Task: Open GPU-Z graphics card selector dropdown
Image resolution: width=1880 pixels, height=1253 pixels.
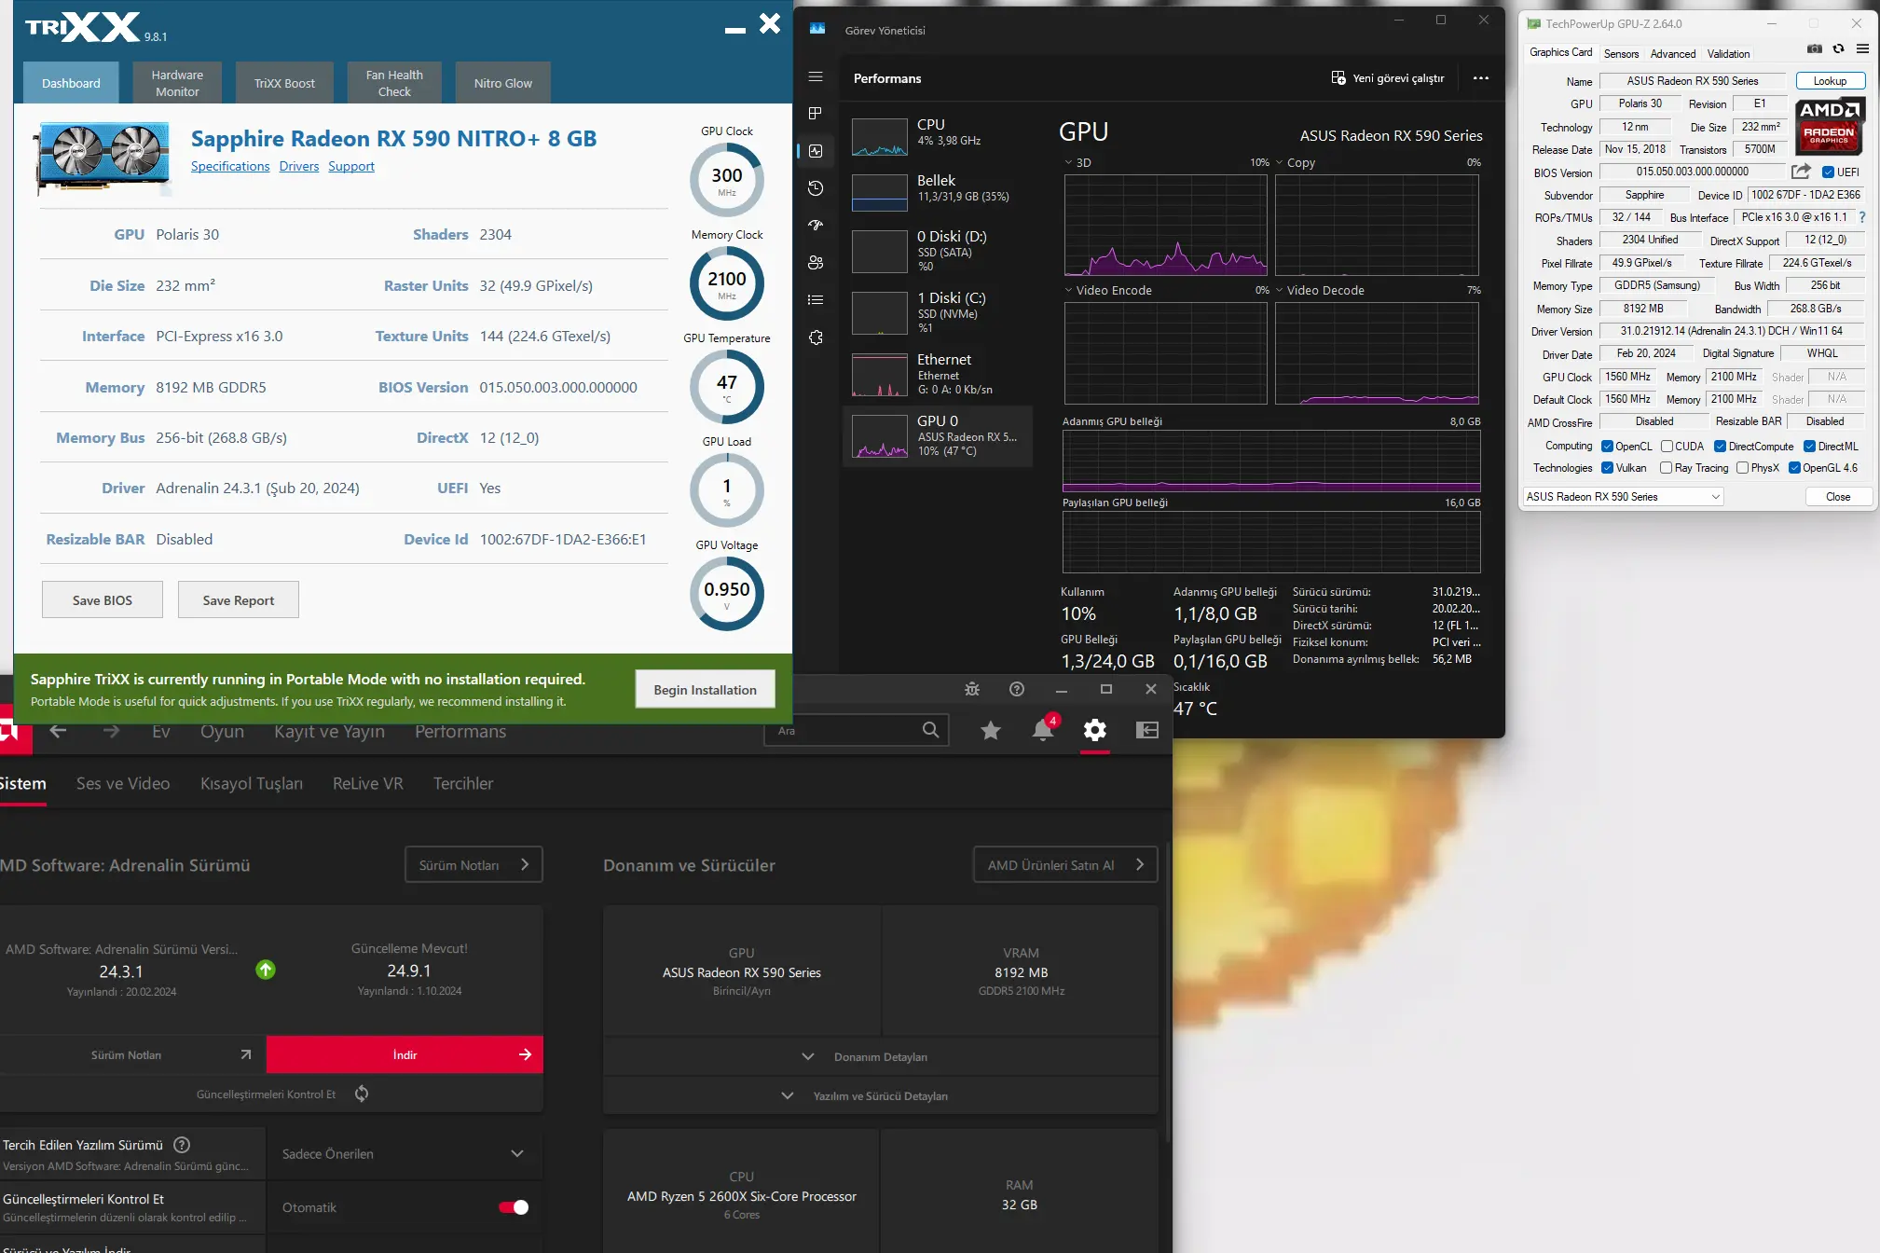Action: coord(1623,497)
